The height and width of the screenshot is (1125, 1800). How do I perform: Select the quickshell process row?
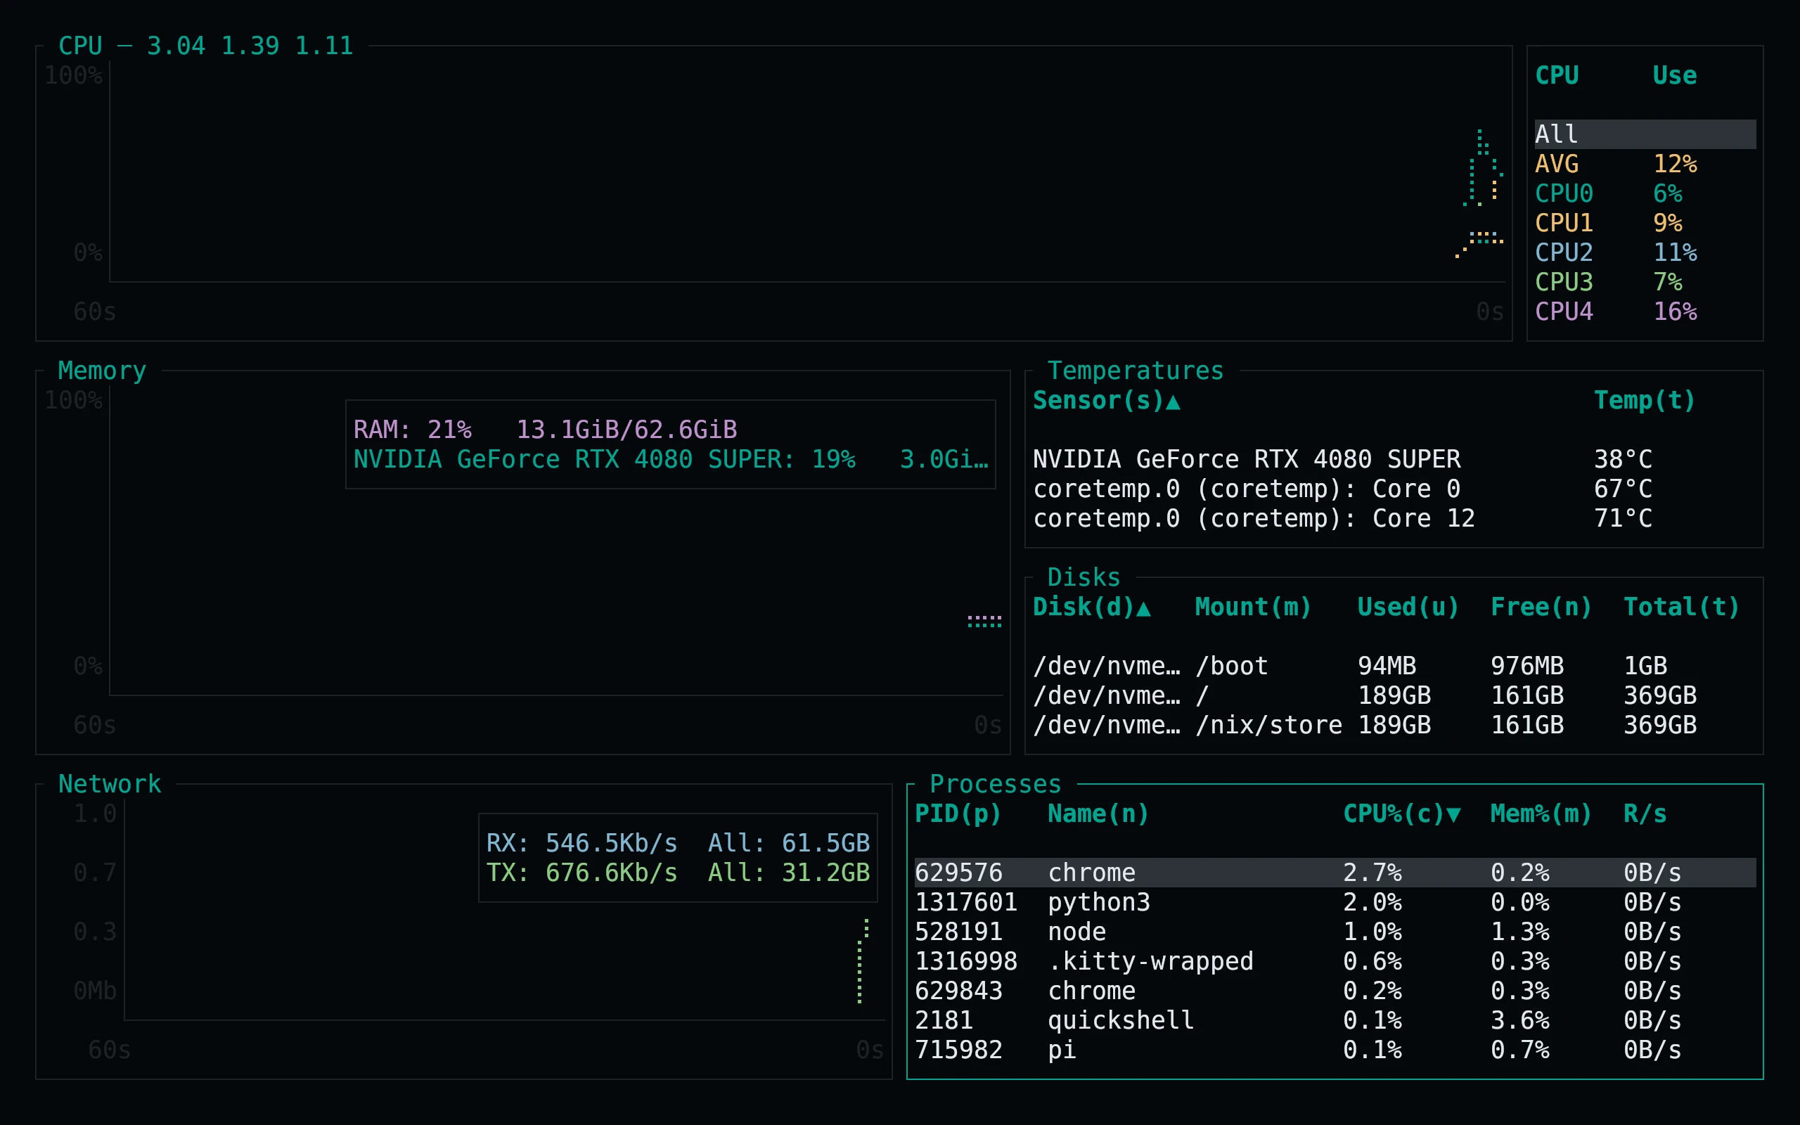coord(1335,1020)
